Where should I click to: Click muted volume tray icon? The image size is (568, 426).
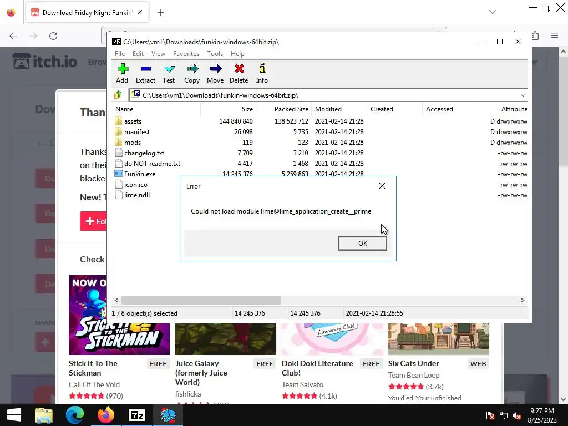tap(518, 415)
